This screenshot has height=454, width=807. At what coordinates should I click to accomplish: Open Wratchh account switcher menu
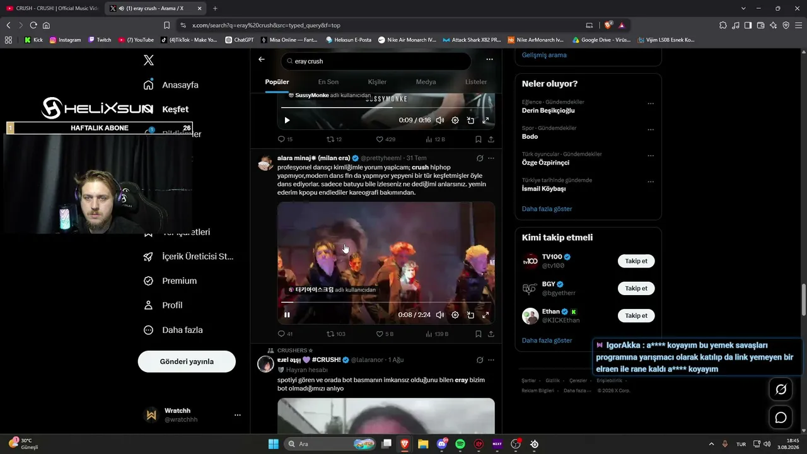(238, 415)
